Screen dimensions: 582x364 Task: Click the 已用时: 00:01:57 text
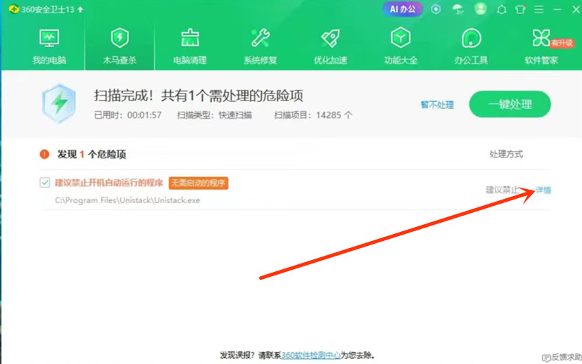pyautogui.click(x=127, y=115)
